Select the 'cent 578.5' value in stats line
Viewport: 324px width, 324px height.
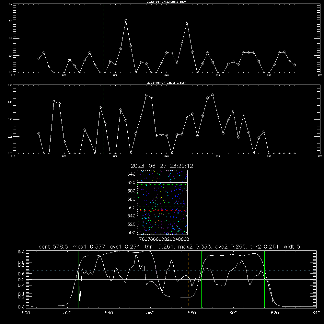[x=53, y=247]
